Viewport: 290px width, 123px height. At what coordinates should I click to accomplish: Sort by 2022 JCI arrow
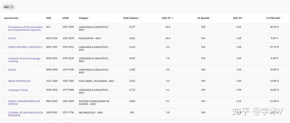(244, 18)
